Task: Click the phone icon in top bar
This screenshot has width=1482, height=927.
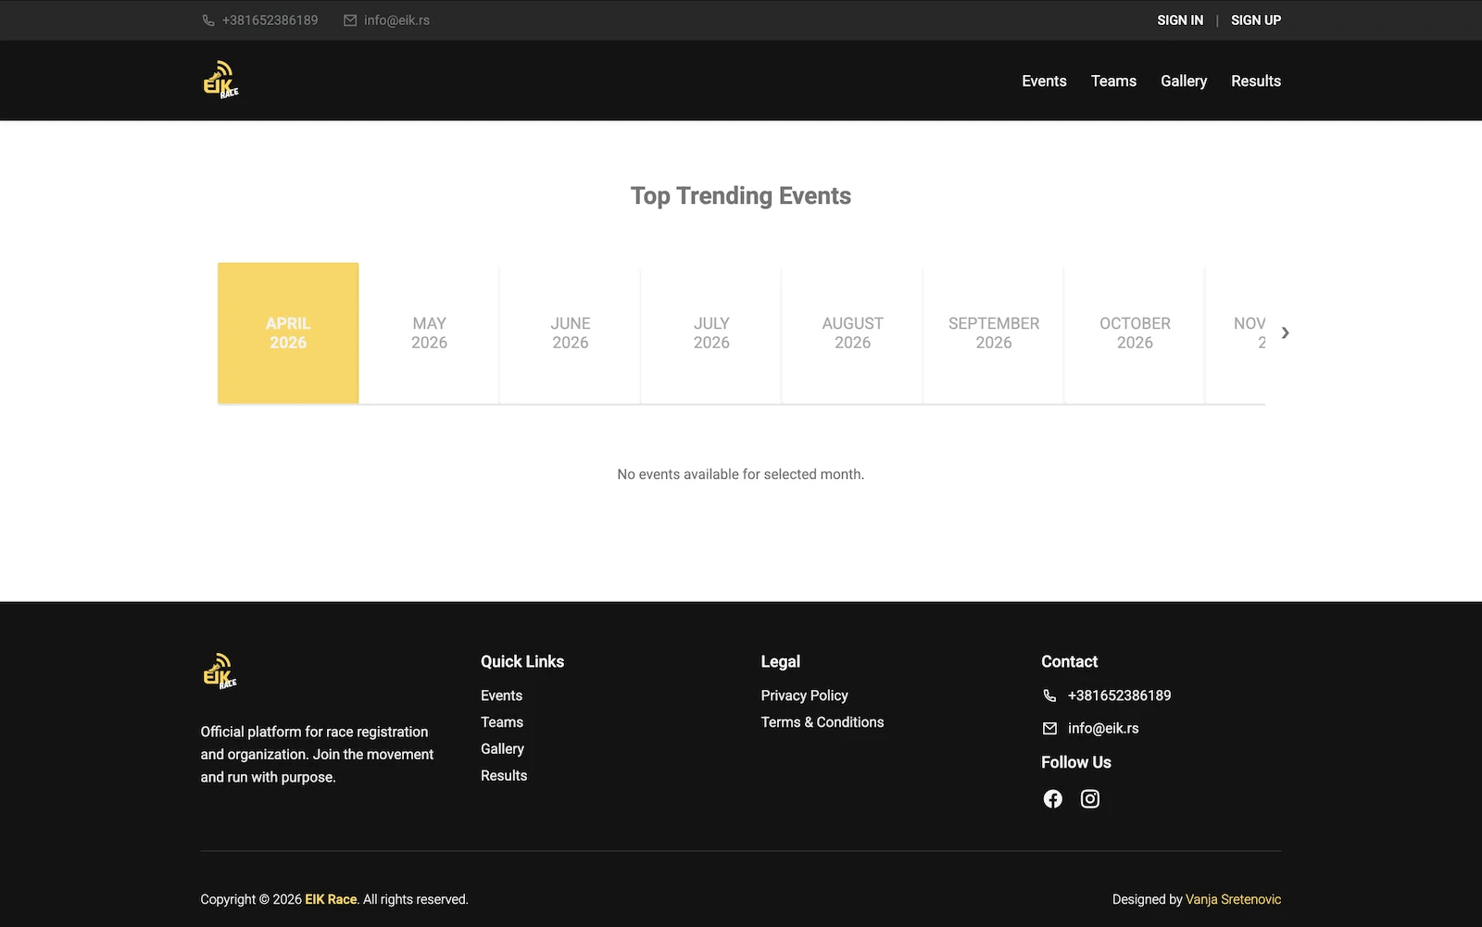Action: (x=208, y=20)
